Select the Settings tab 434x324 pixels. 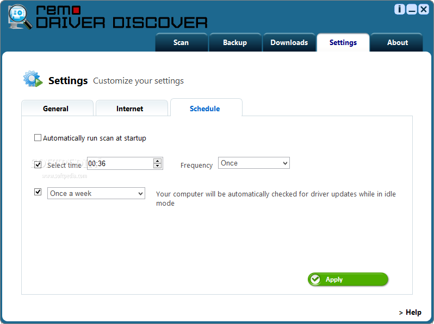[343, 42]
